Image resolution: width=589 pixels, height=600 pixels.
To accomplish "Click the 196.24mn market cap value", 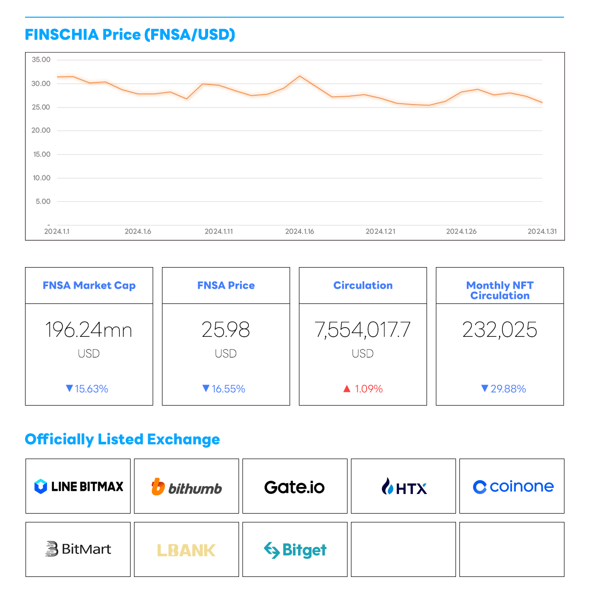I will click(89, 330).
